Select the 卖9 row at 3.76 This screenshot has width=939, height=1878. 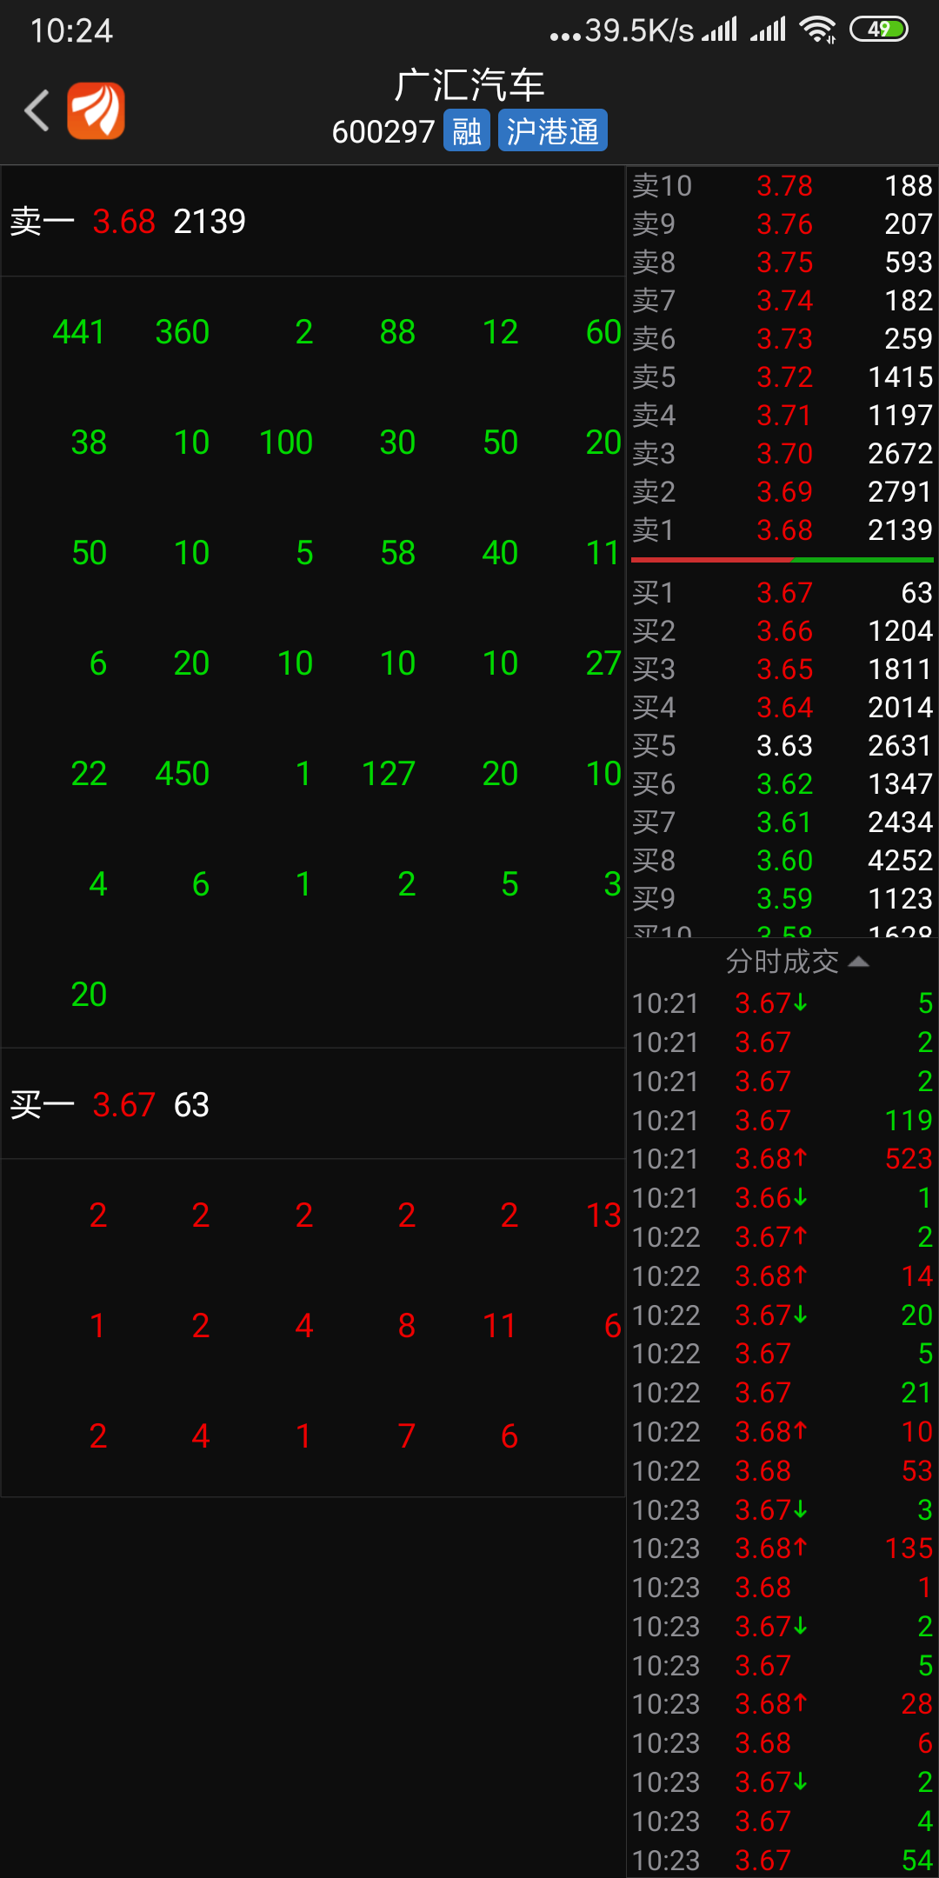pos(782,224)
